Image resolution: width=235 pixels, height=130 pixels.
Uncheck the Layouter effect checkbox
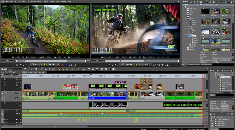click(212, 117)
